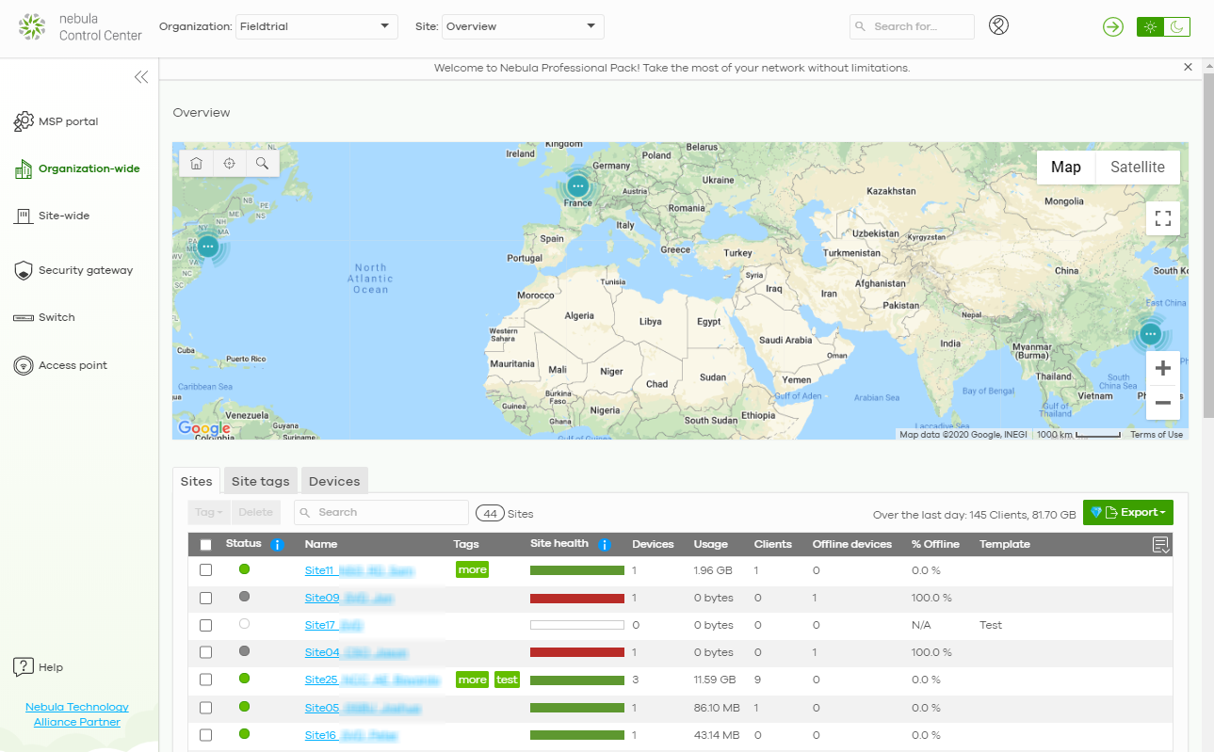Collapse the left sidebar with double chevron

141,77
